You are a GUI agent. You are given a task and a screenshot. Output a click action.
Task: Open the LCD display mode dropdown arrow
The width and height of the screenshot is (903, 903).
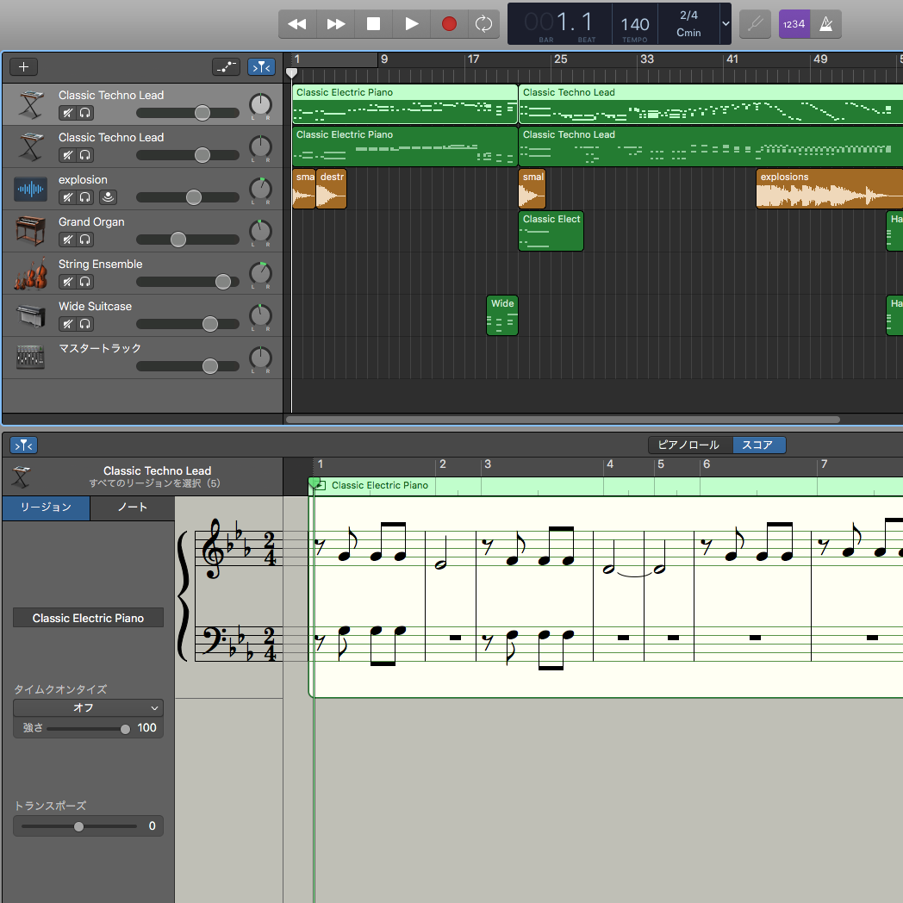[726, 23]
